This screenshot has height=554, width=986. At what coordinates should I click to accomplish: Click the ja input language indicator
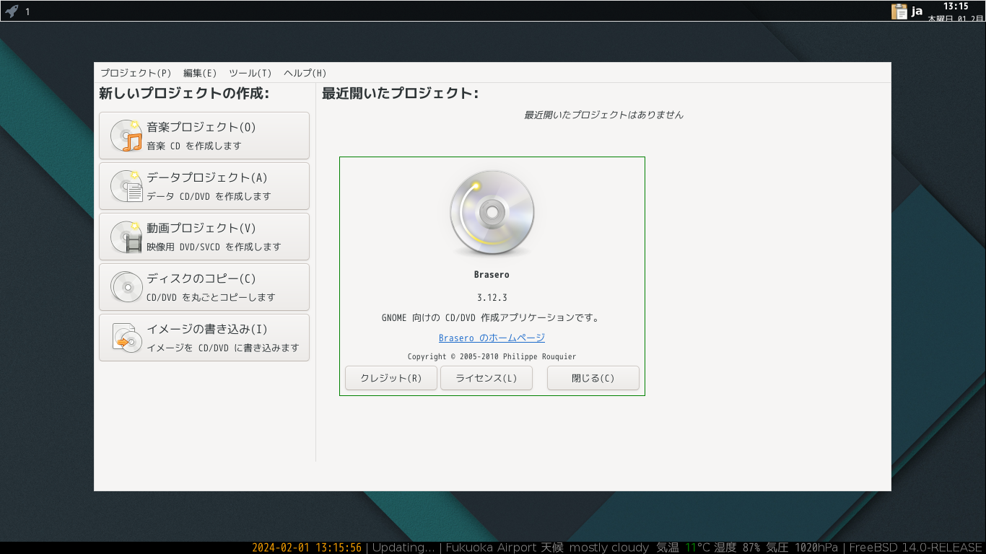point(917,11)
